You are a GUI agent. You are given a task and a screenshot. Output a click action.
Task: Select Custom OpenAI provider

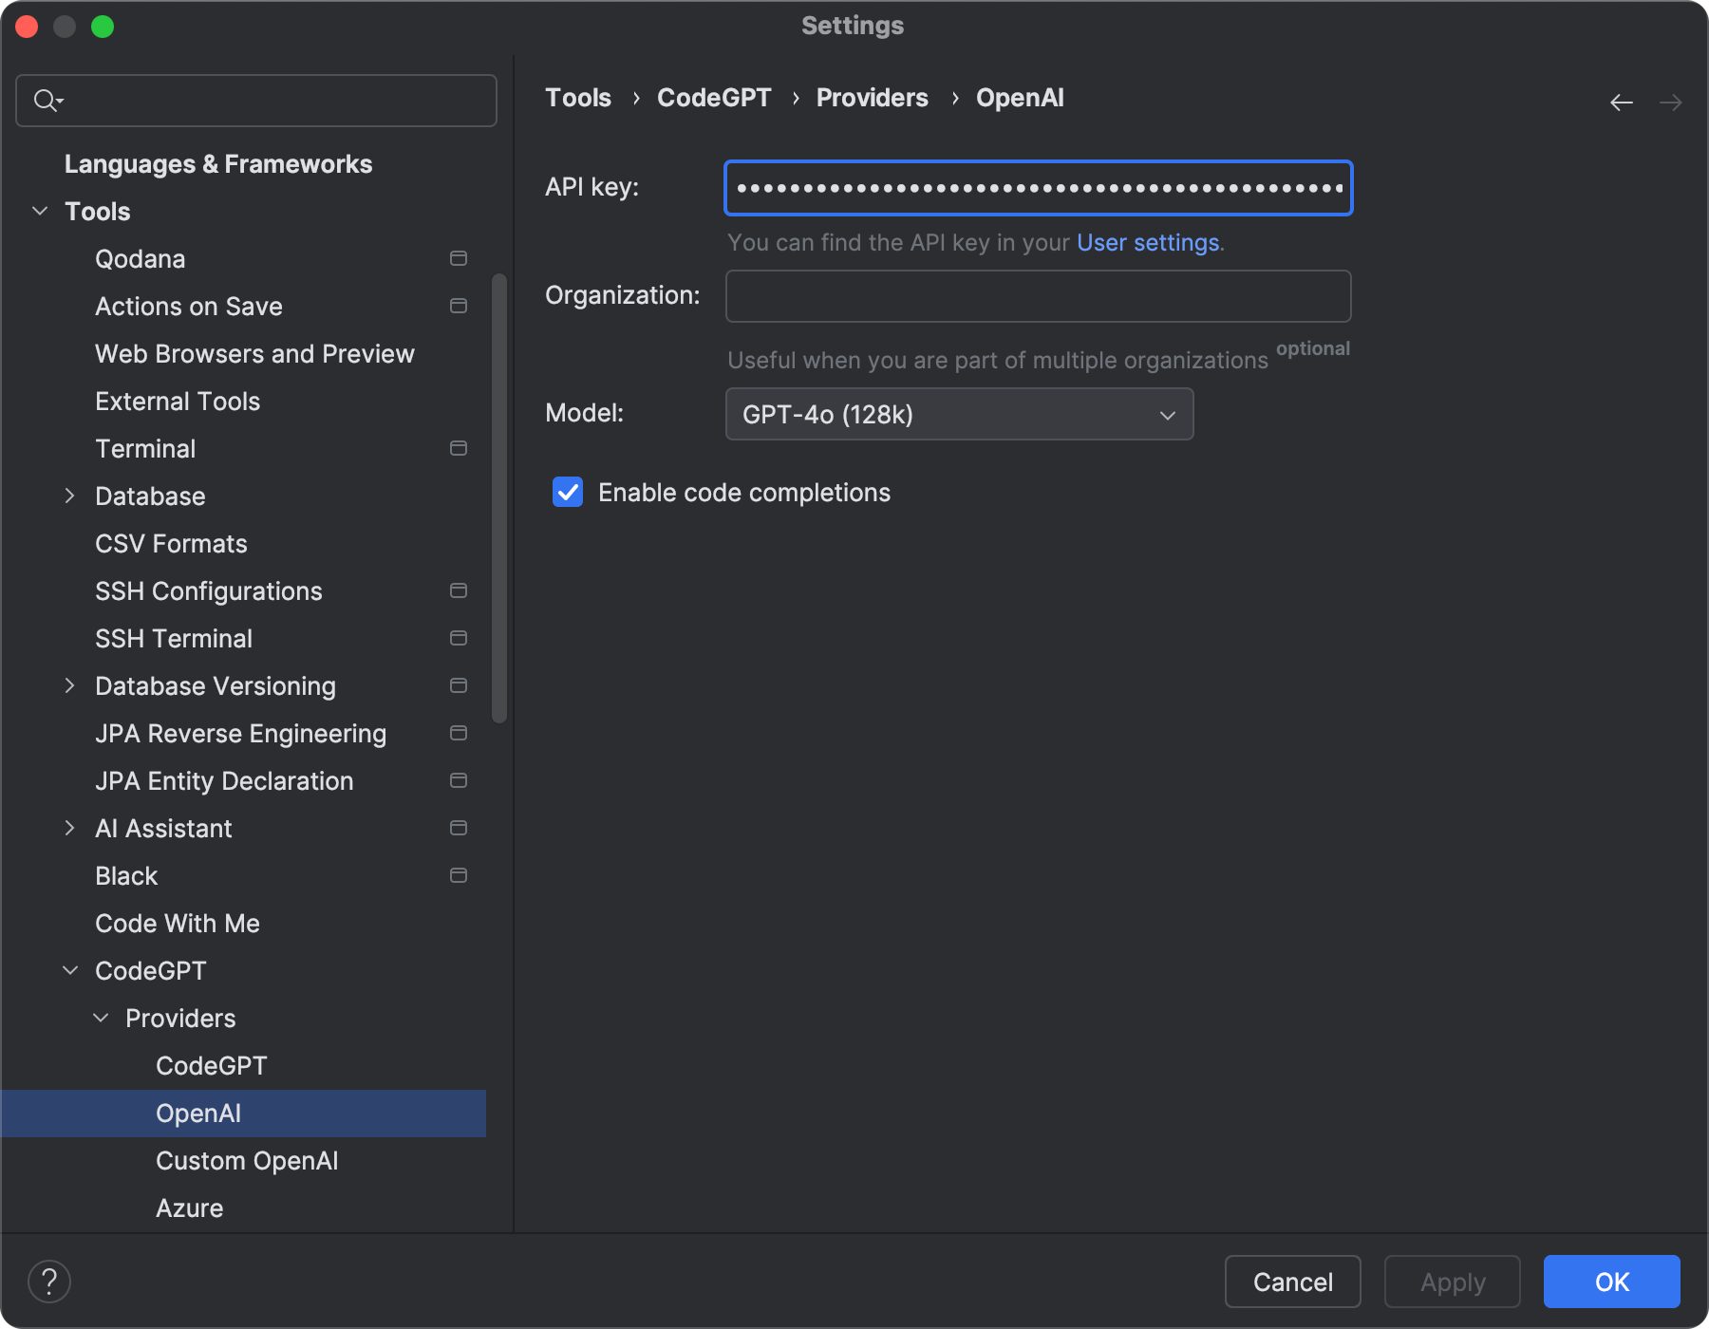coord(247,1160)
